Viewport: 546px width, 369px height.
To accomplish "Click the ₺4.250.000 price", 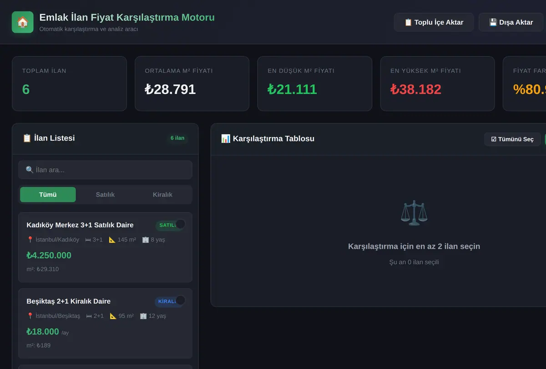I will click(49, 255).
